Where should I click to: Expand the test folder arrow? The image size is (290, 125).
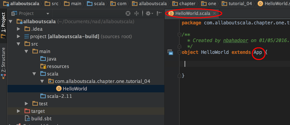pyautogui.click(x=26, y=104)
